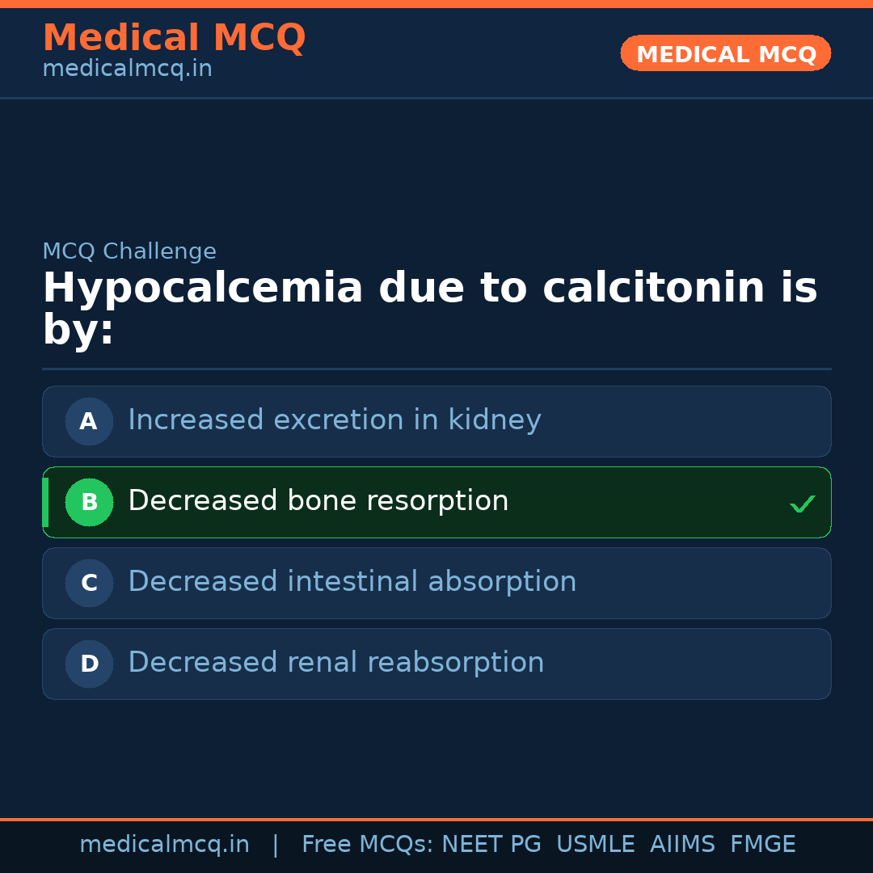This screenshot has height=873, width=873.
Task: Select "FMGE" in the footer
Action: click(763, 845)
